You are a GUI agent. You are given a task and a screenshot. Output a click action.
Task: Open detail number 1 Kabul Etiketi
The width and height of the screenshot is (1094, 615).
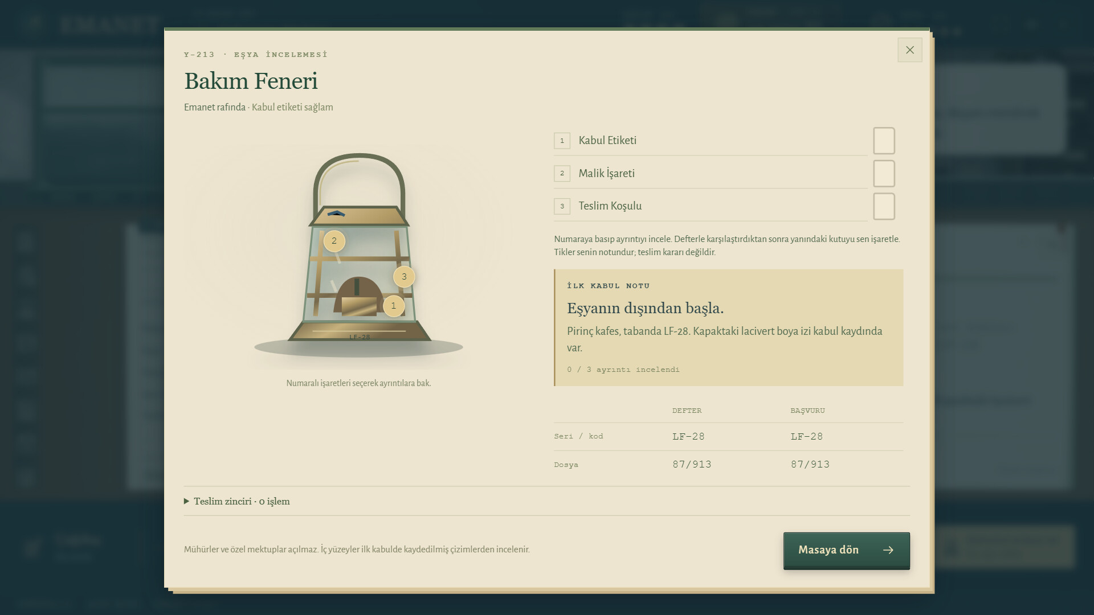(711, 141)
